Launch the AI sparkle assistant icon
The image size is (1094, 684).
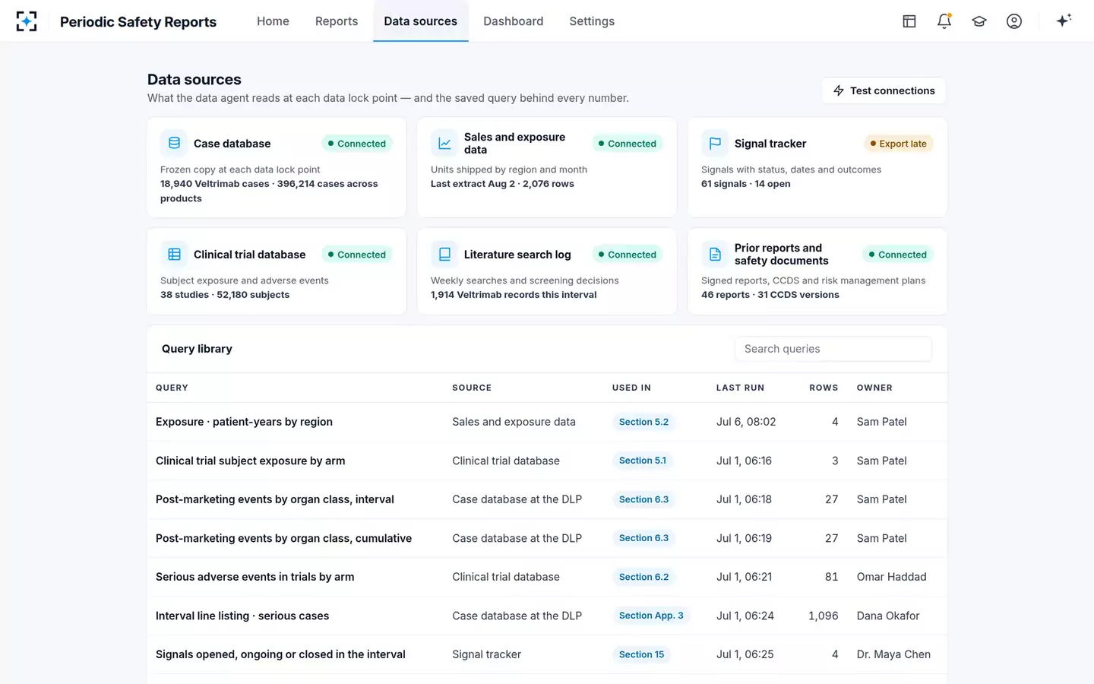1064,21
